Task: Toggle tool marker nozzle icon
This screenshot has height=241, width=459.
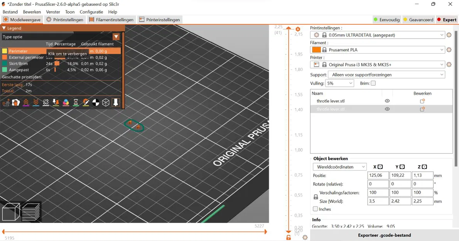Action: coord(116,102)
